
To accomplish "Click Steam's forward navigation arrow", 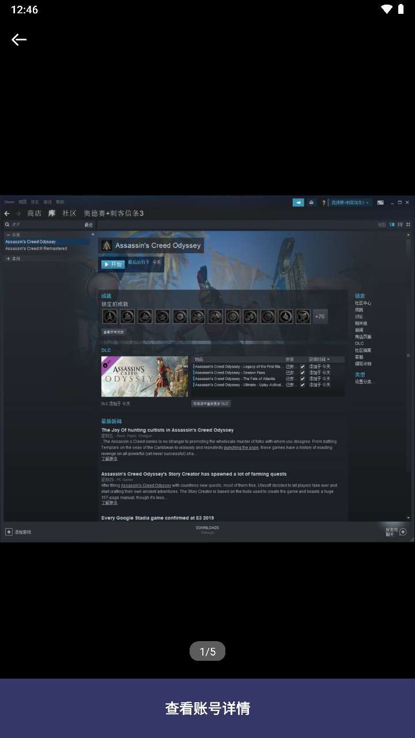I will point(18,213).
